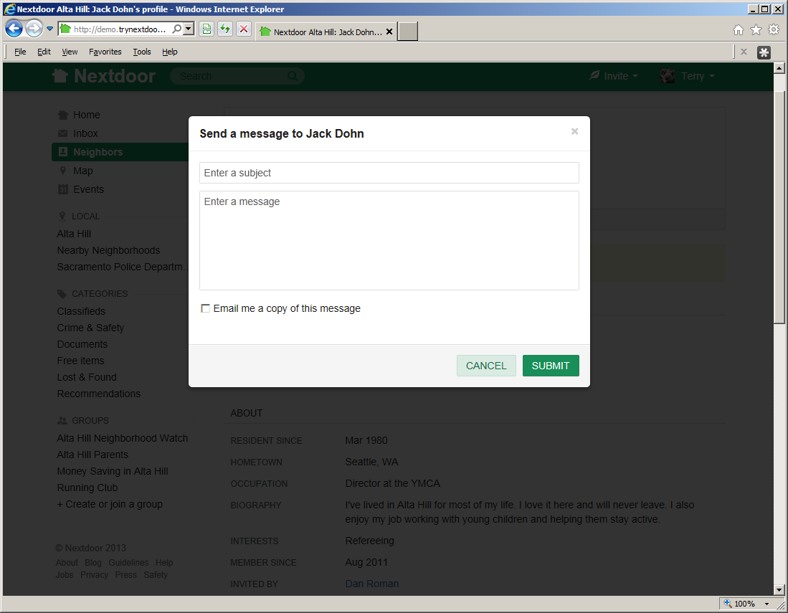Click the page scrollbar down arrow
The width and height of the screenshot is (788, 613).
pyautogui.click(x=779, y=590)
